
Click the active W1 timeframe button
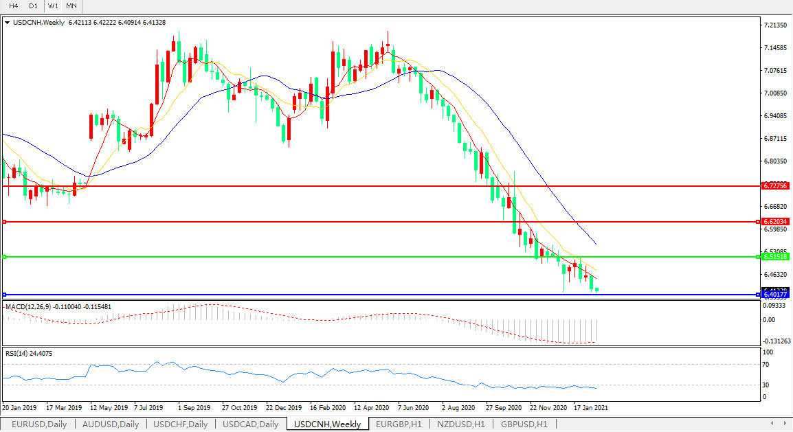tap(53, 6)
